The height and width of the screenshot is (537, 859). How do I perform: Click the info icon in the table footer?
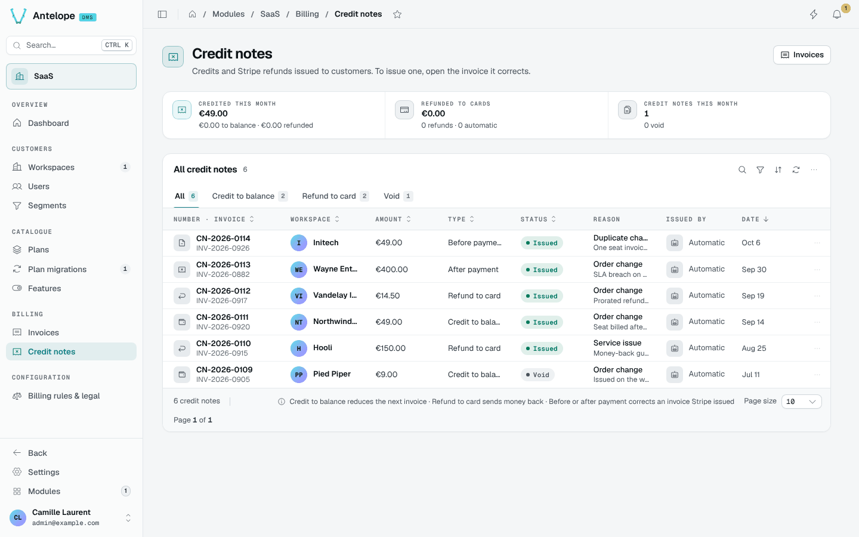282,402
